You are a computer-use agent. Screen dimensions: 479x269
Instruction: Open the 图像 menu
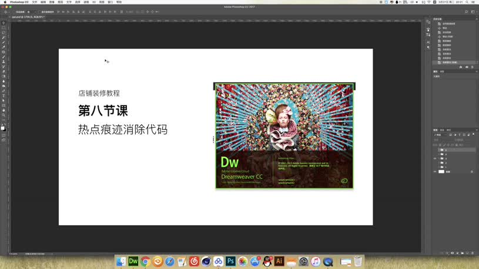(x=52, y=2)
